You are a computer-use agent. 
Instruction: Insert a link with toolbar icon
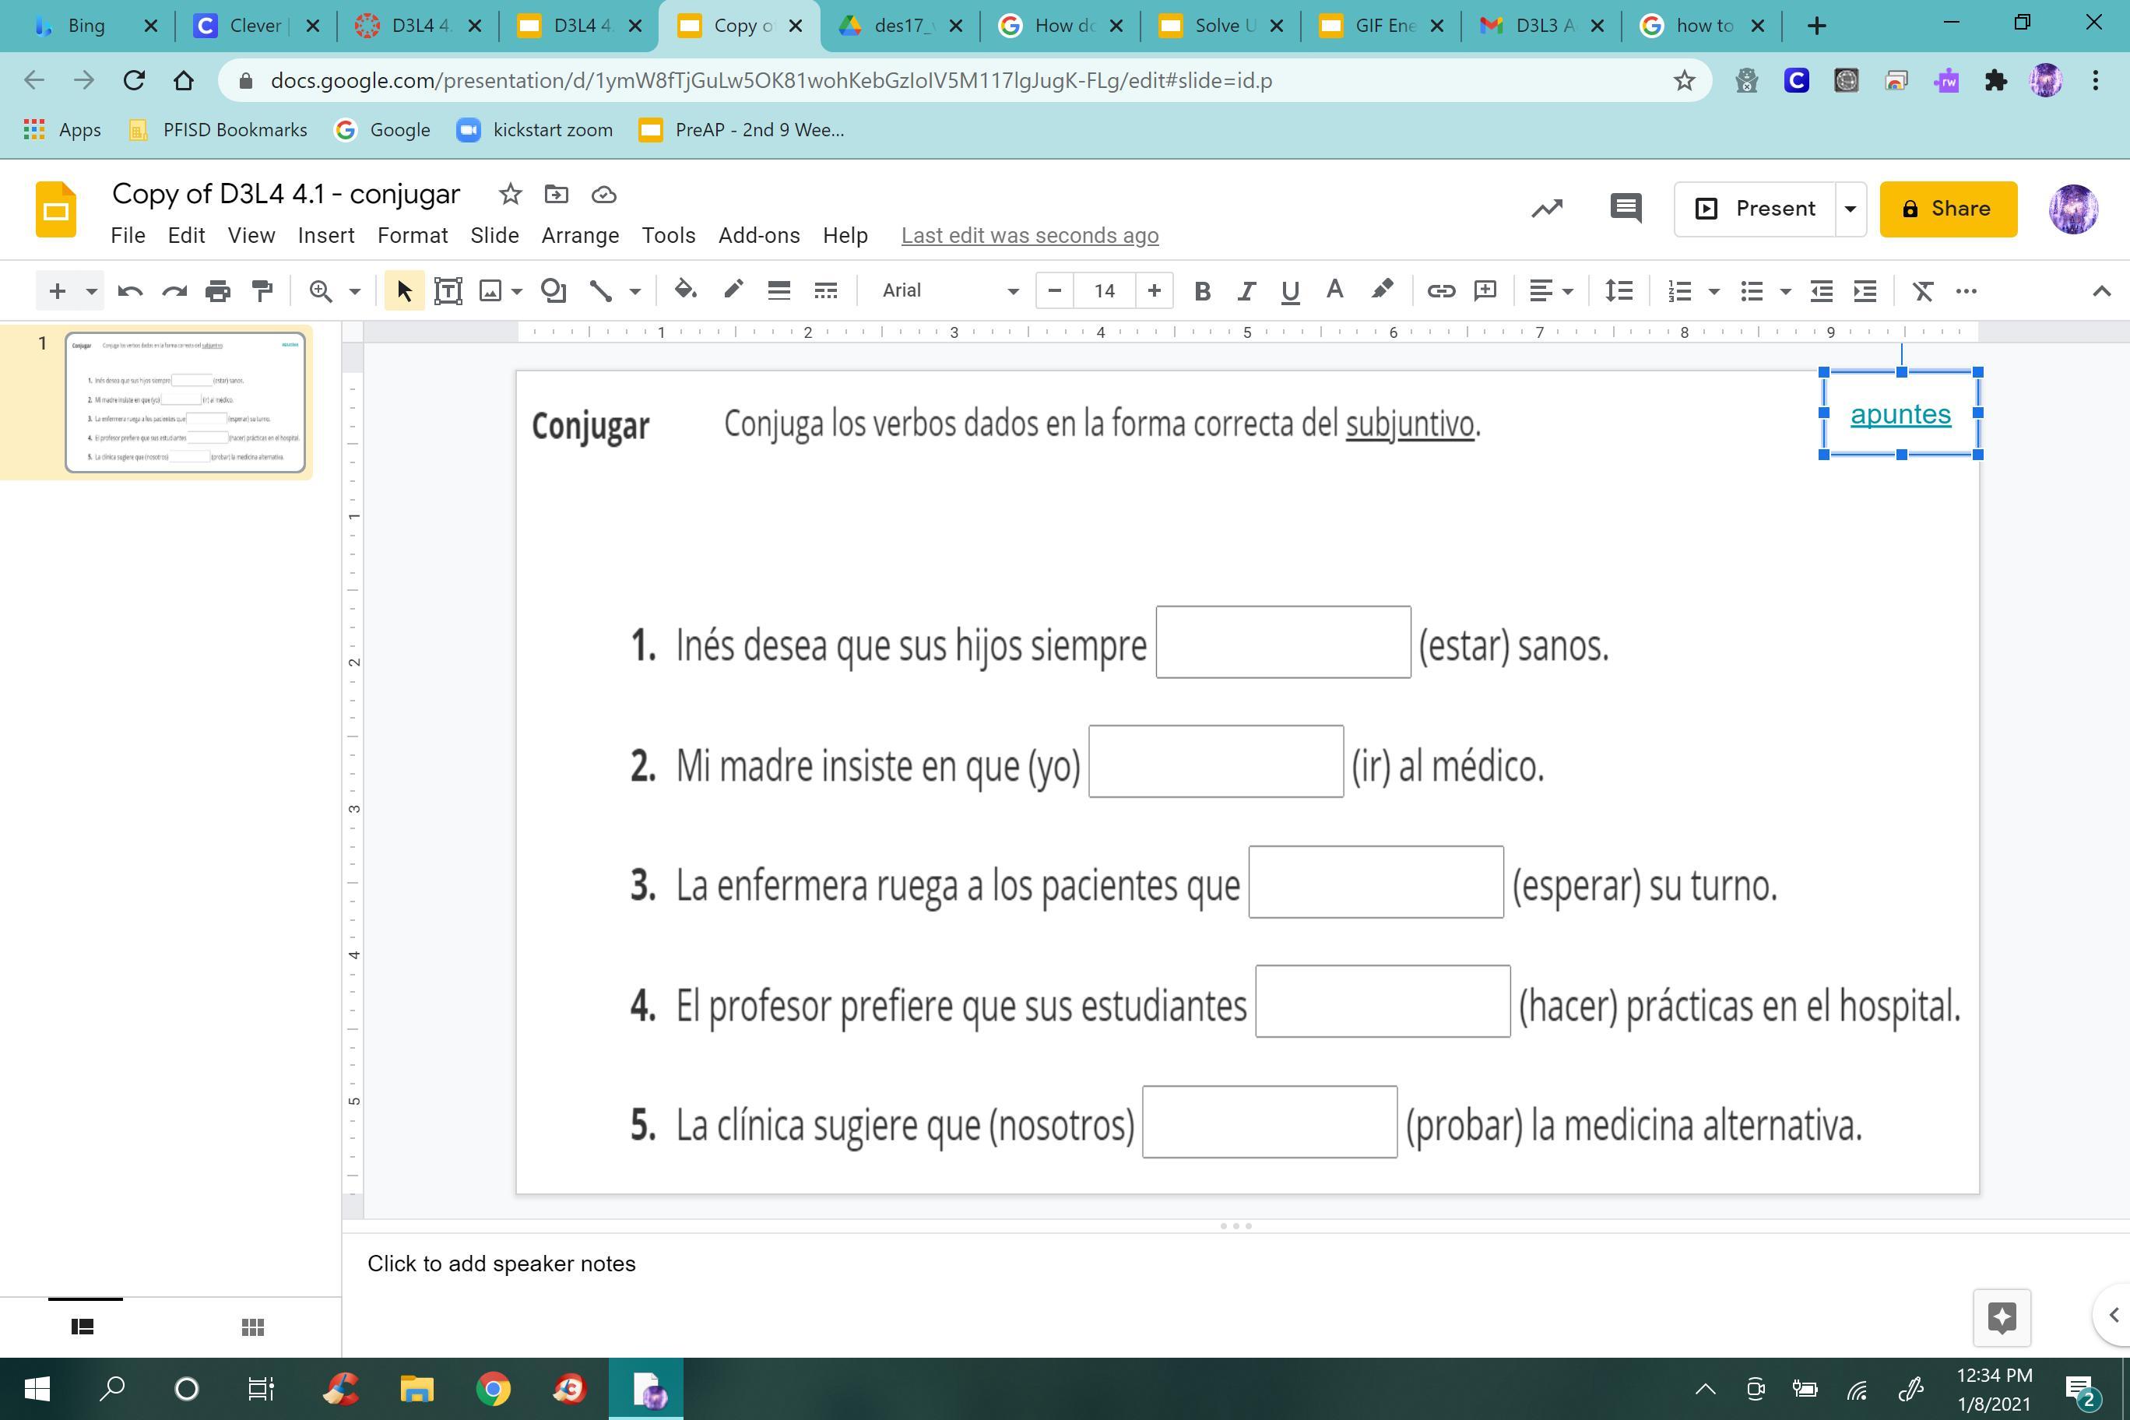(x=1440, y=290)
